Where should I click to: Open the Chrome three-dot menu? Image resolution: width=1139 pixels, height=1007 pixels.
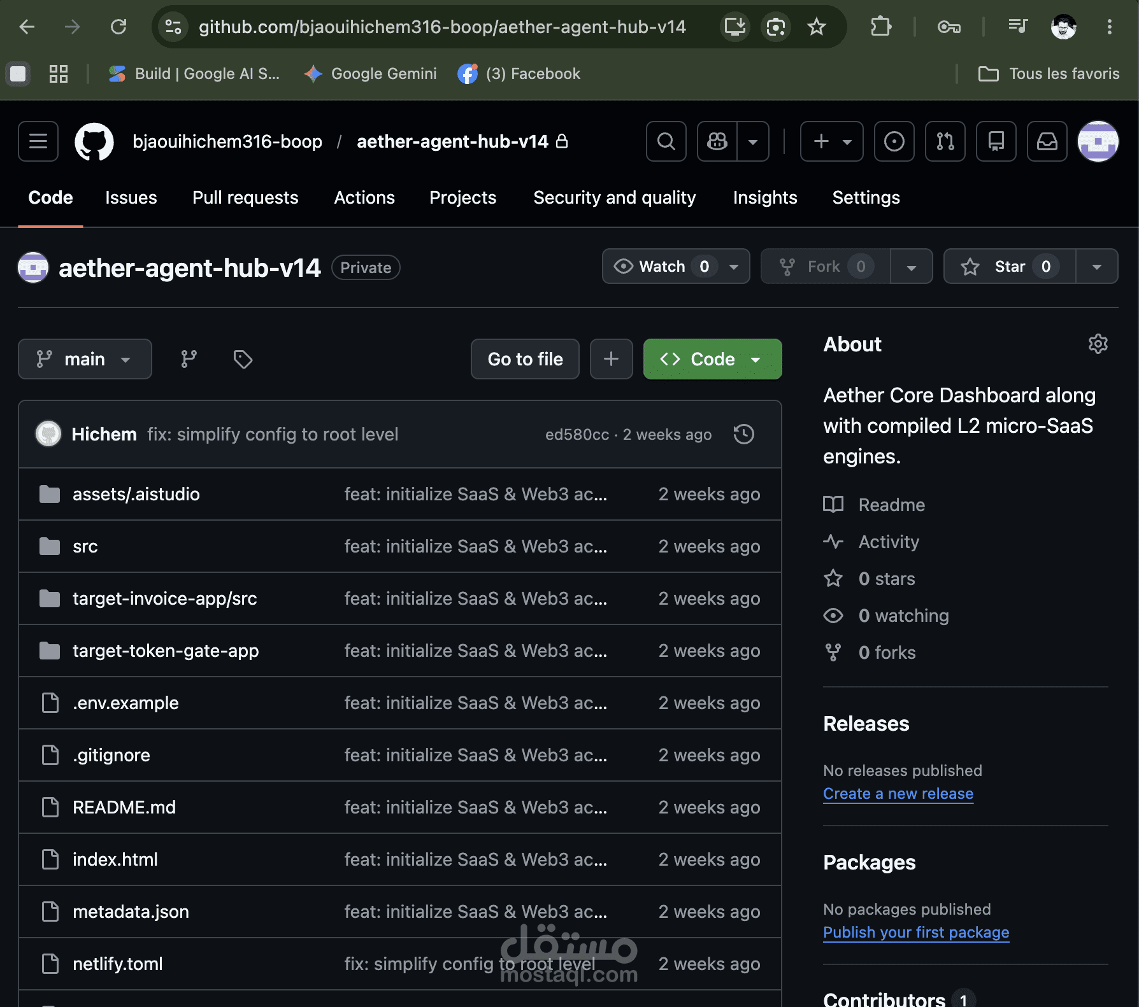(x=1110, y=27)
